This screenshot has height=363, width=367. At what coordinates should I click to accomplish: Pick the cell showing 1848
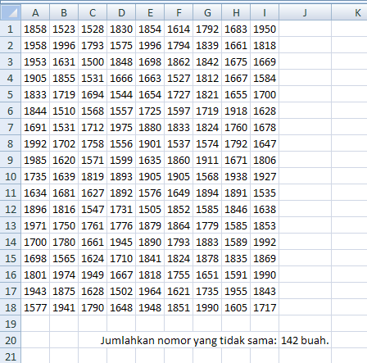pyautogui.click(x=121, y=61)
